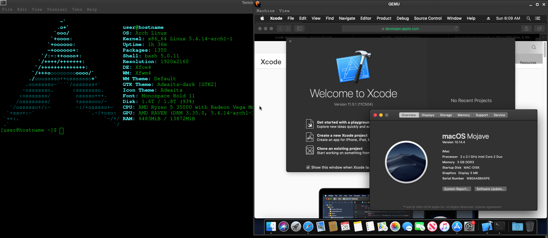
Task: Open the Apple logo menu
Action: pyautogui.click(x=262, y=18)
